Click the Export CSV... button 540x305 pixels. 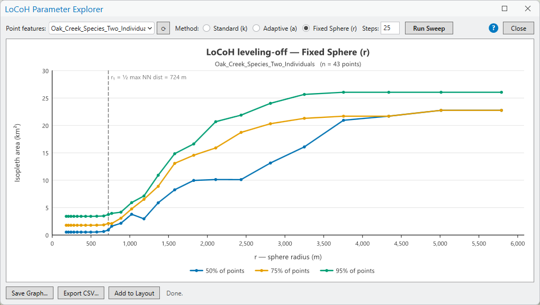pos(81,293)
